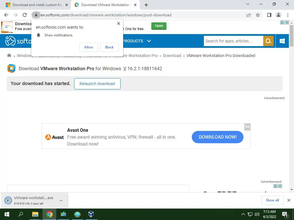Open the VirtualBox cube taskbar icon
The width and height of the screenshot is (294, 220).
pyautogui.click(x=91, y=214)
